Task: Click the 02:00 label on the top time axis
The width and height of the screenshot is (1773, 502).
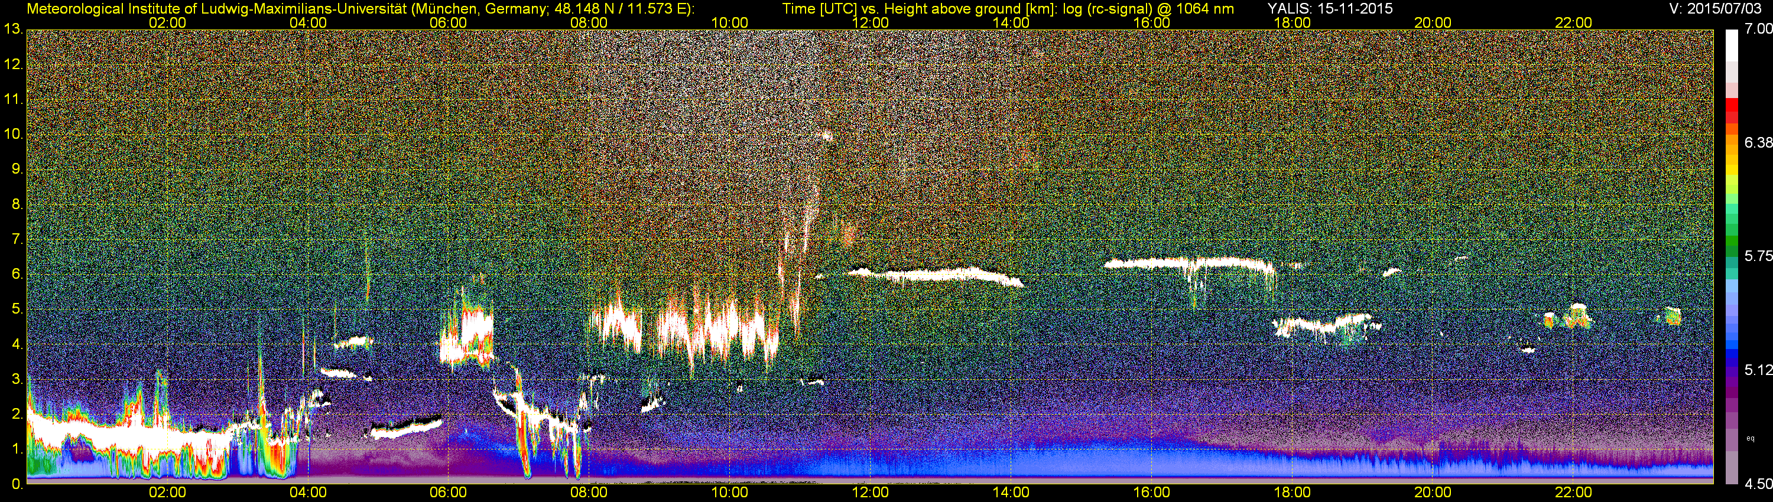Action: (x=167, y=22)
